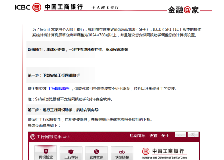Click the ICBC icon beside 工行网银助手 v2.0
Viewport: 224px width, 160px height.
[33, 137]
